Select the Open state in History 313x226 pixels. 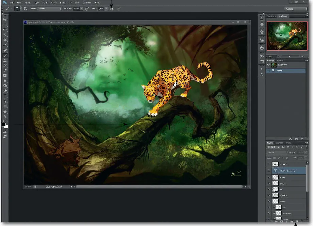click(x=280, y=71)
